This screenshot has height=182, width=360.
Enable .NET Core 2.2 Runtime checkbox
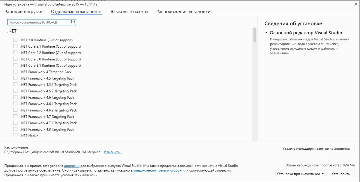(15, 53)
